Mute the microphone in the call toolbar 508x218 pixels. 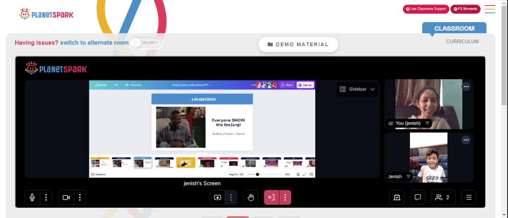tap(32, 197)
